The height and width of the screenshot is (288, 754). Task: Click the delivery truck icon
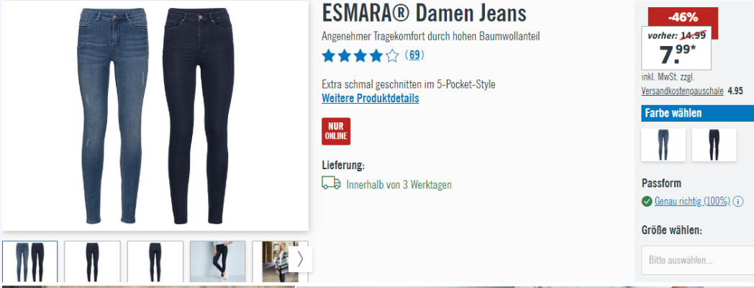(x=331, y=183)
